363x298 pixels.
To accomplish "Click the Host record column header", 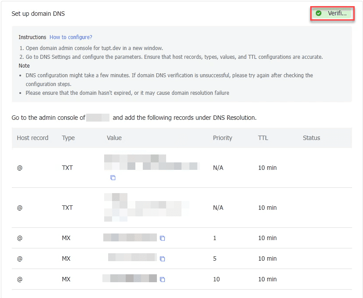I will point(33,138).
